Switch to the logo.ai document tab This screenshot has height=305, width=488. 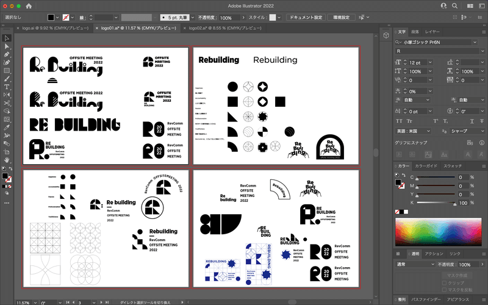(56, 28)
